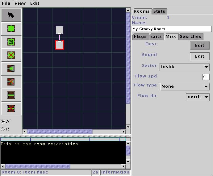The width and height of the screenshot is (213, 176).
Task: Select the R radio button
Action: tap(3, 129)
